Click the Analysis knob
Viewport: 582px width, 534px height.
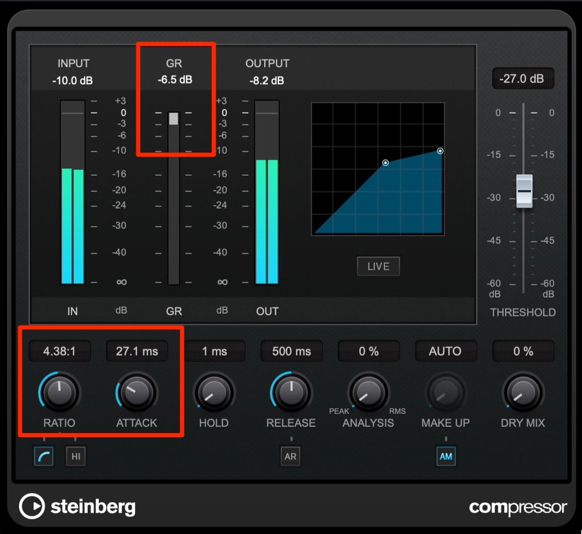[x=369, y=392]
